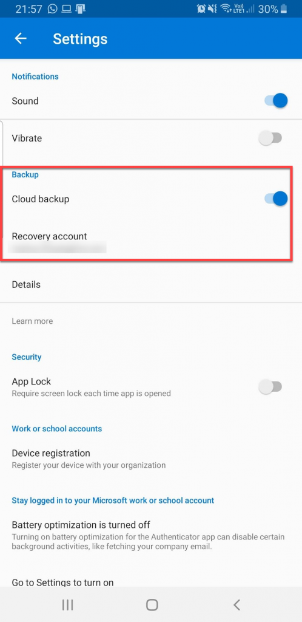Screen dimensions: 302x622
Task: Tap the Wi-Fi icon in status bar
Action: tap(226, 9)
